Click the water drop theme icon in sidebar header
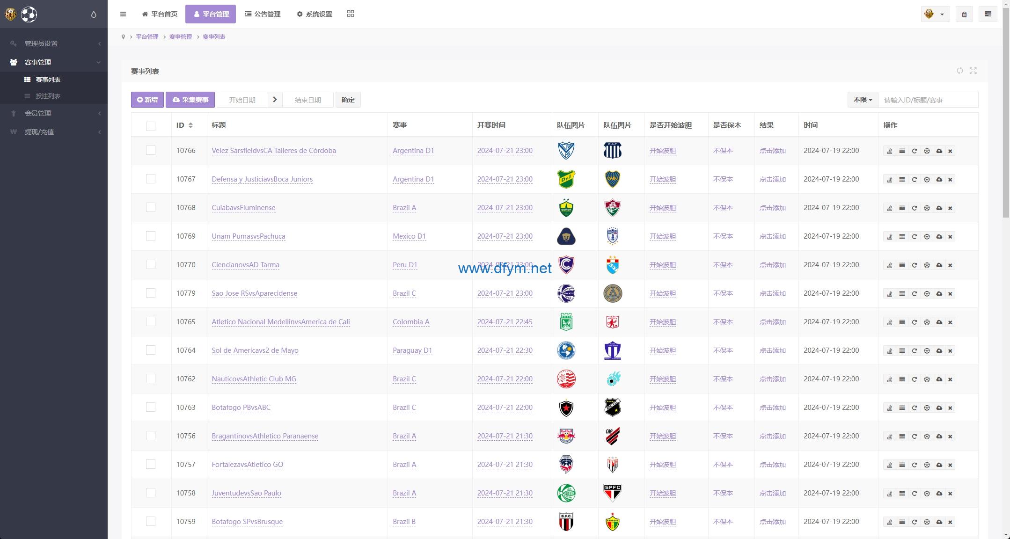This screenshot has width=1010, height=539. tap(94, 15)
